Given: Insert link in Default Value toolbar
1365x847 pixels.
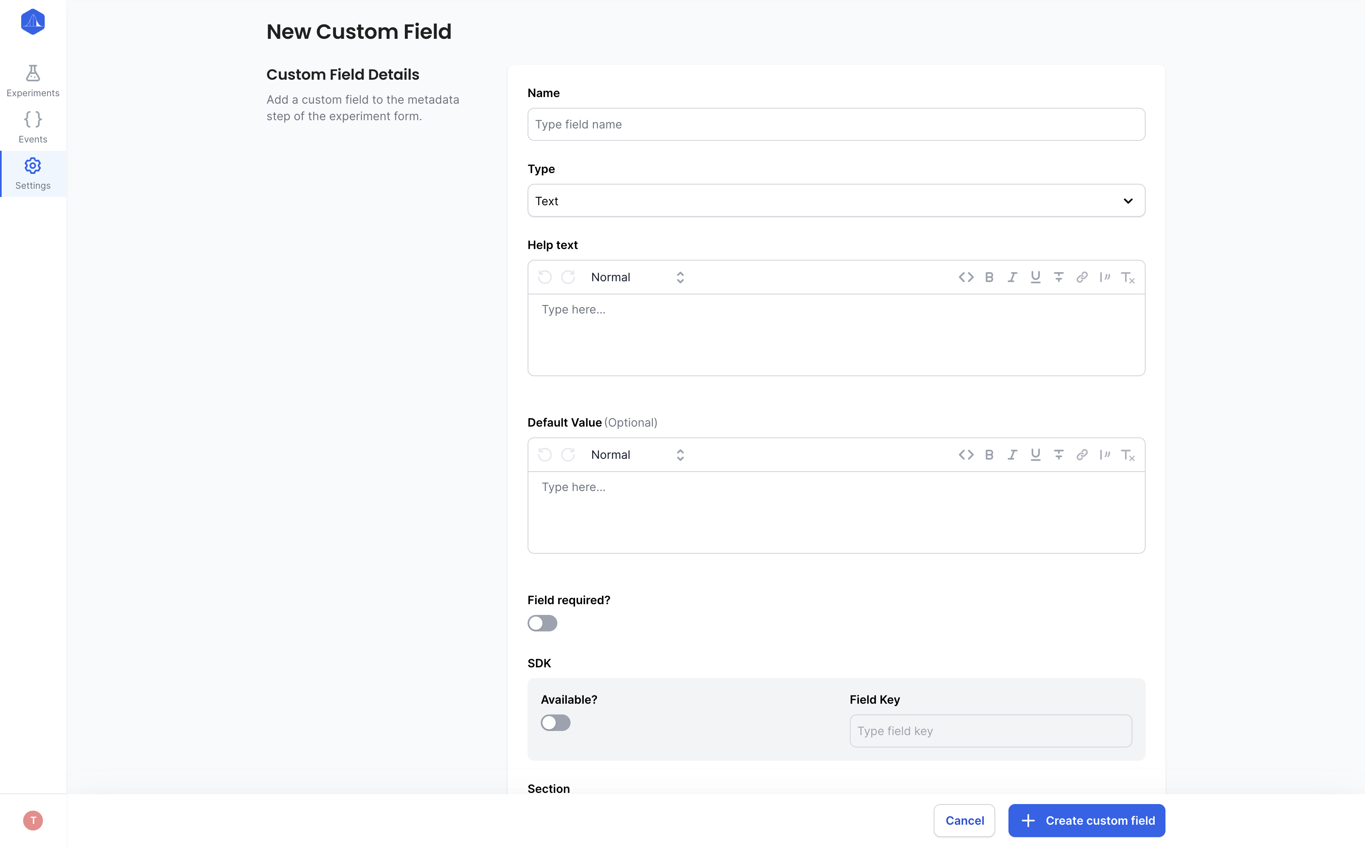Looking at the screenshot, I should 1082,455.
